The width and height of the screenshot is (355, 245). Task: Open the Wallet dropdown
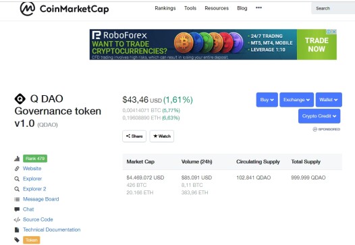[329, 100]
